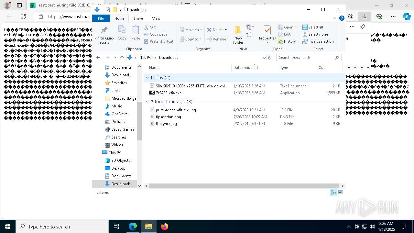
Task: Click Select all
Action: point(313,27)
